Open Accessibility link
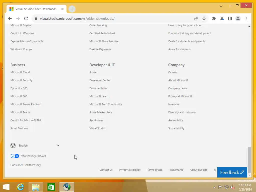This screenshot has height=192, width=256. [175, 120]
